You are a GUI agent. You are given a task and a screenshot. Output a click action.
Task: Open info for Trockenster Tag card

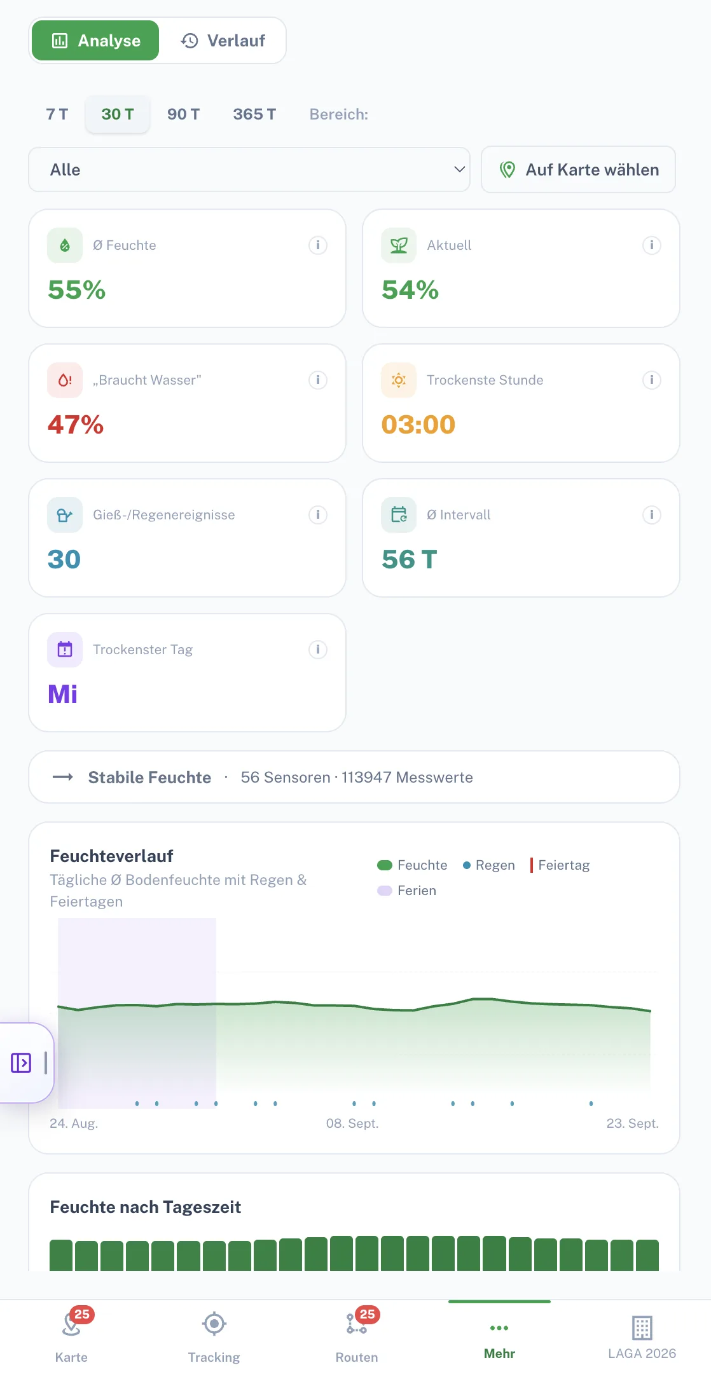pyautogui.click(x=318, y=650)
